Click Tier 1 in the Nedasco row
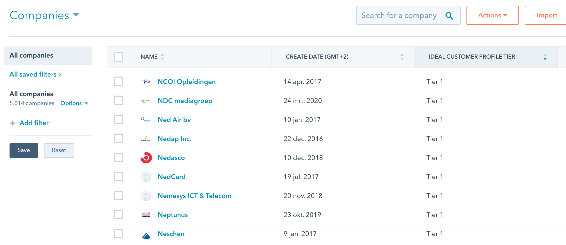This screenshot has height=245, width=566. pos(435,158)
